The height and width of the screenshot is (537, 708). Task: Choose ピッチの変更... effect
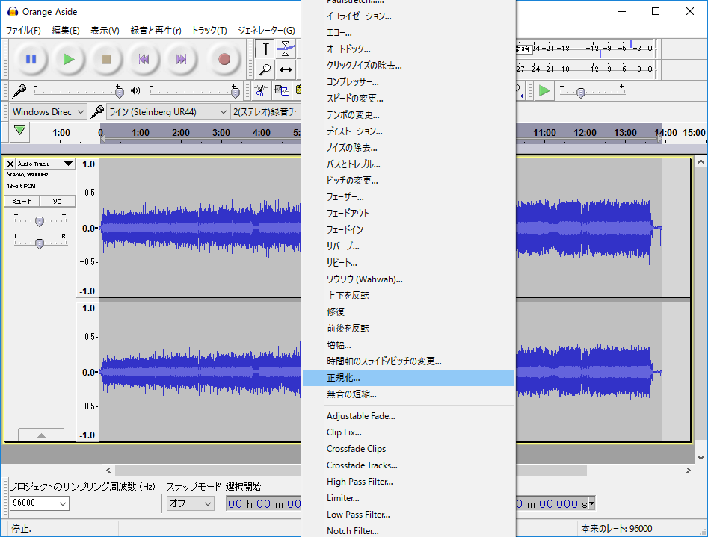click(x=408, y=181)
